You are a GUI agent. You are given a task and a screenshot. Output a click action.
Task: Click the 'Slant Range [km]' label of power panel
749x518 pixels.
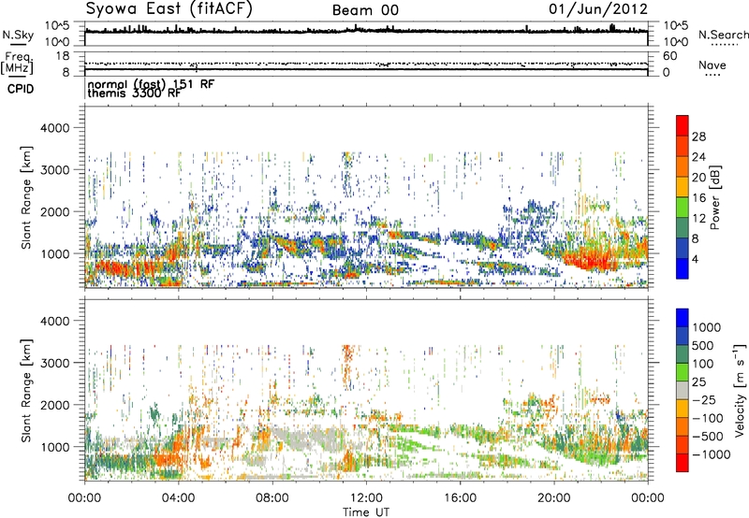26,197
